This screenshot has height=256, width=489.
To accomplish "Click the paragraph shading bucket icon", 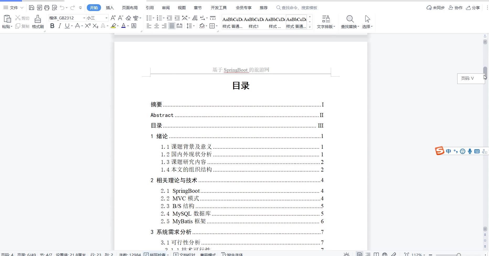I will [x=202, y=26].
